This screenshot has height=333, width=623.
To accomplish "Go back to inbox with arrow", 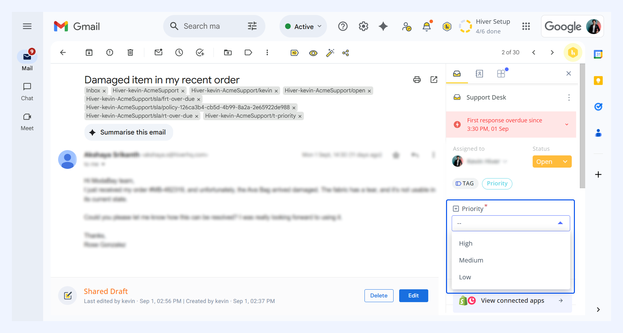I will coord(63,52).
